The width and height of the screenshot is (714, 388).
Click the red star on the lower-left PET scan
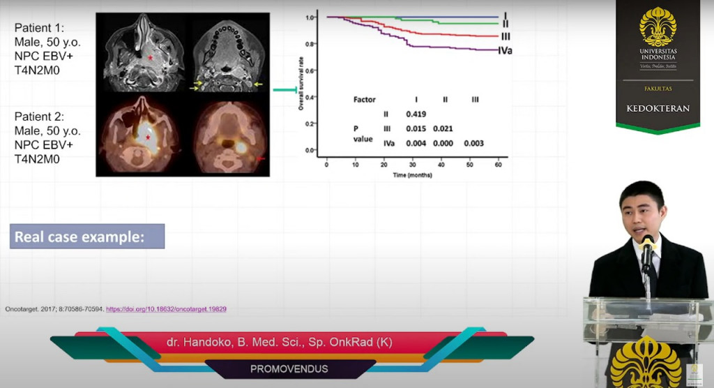pyautogui.click(x=147, y=137)
